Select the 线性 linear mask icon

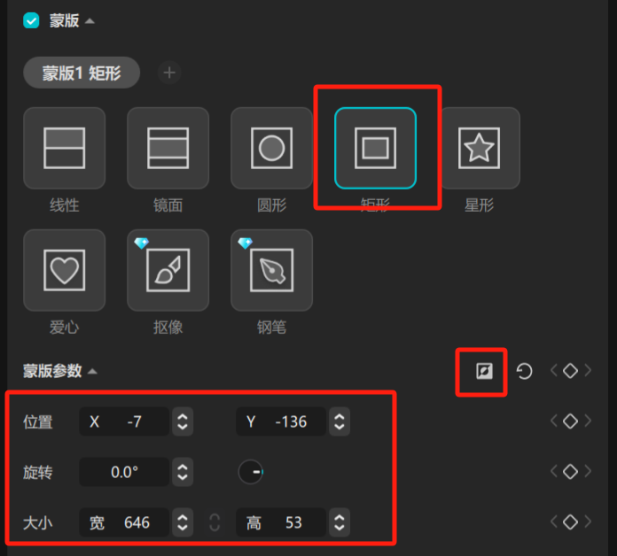point(64,148)
